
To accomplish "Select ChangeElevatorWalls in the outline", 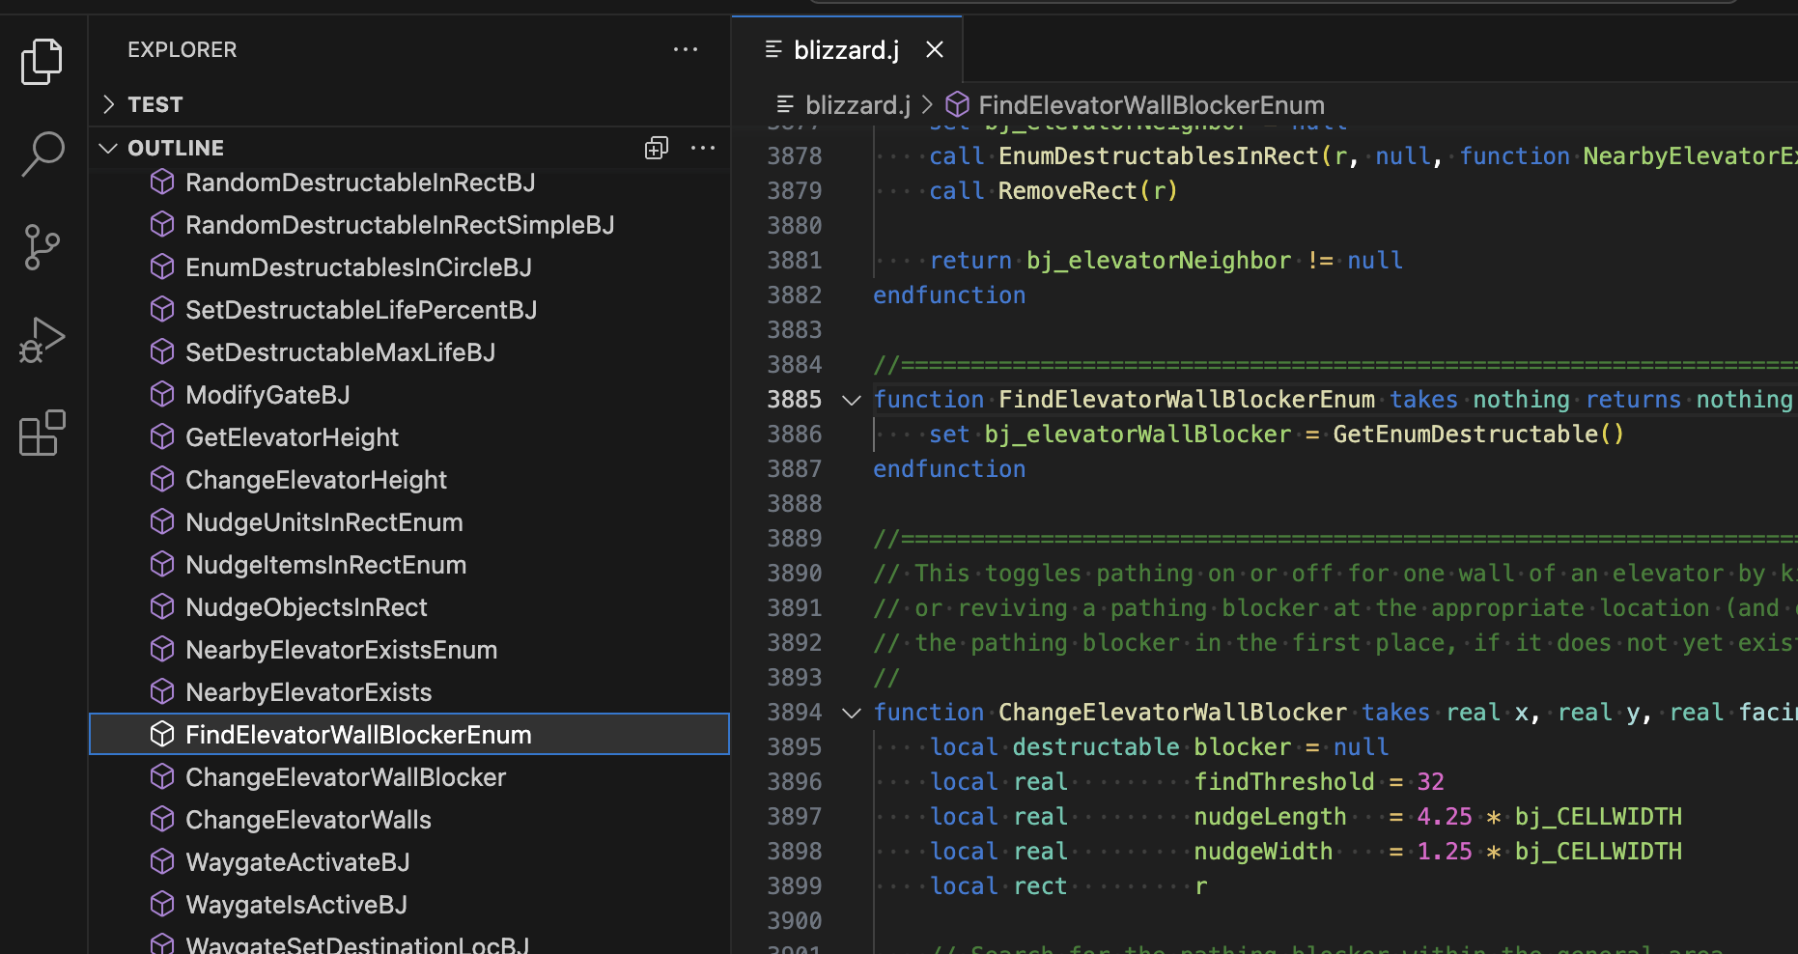I will click(x=308, y=820).
